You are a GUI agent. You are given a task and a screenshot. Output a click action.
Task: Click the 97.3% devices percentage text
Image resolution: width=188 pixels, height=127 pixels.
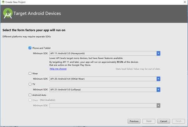click(x=120, y=62)
